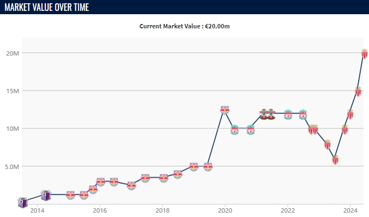This screenshot has height=217, width=369.
Task: Click the Liverpool crest at 12M on 2022
Action: [x=288, y=114]
